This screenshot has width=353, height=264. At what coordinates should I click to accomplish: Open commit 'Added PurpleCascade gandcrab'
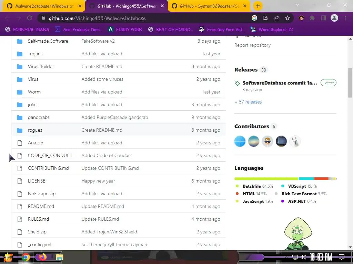115,118
